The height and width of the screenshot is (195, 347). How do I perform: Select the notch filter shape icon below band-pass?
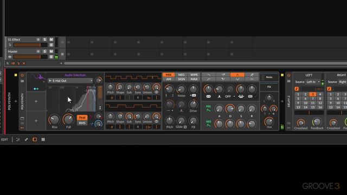(237, 79)
